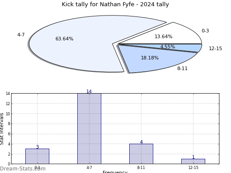This screenshot has height=173, width=231.
Task: Click the 8-11 bar showing value 4
Action: click(141, 154)
